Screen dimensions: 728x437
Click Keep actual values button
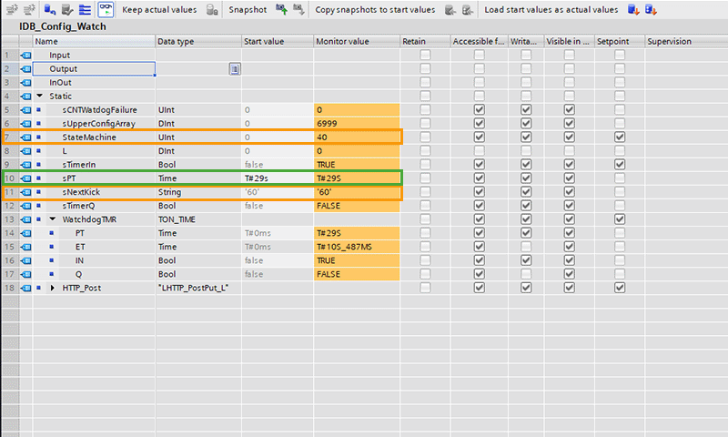pyautogui.click(x=158, y=10)
